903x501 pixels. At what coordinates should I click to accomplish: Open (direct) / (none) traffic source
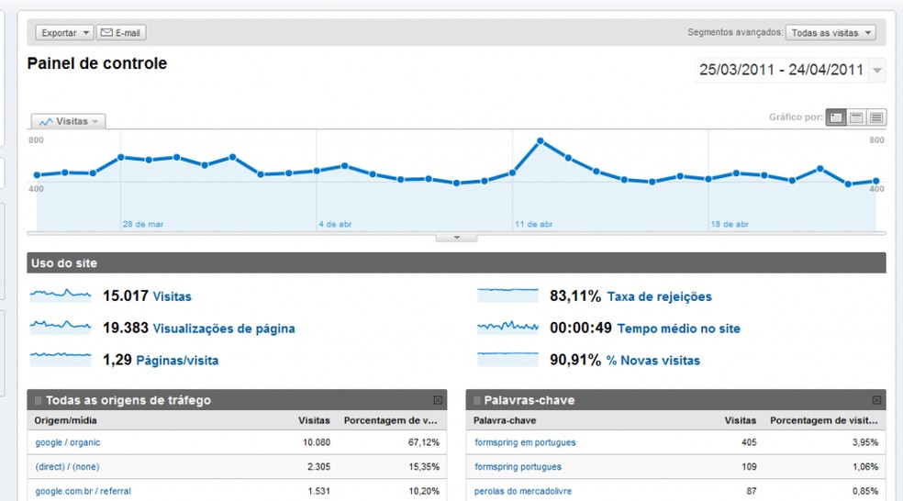tap(67, 467)
